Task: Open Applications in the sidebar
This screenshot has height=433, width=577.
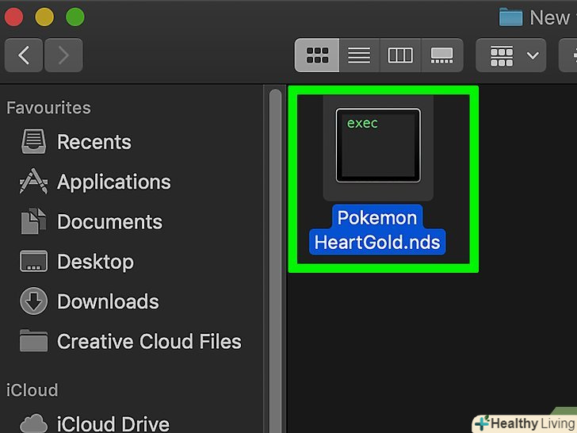Action: tap(113, 182)
